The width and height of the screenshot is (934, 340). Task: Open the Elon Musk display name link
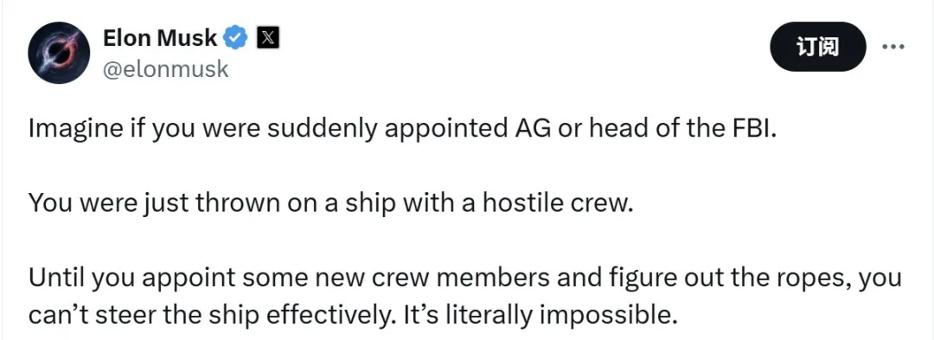[160, 39]
